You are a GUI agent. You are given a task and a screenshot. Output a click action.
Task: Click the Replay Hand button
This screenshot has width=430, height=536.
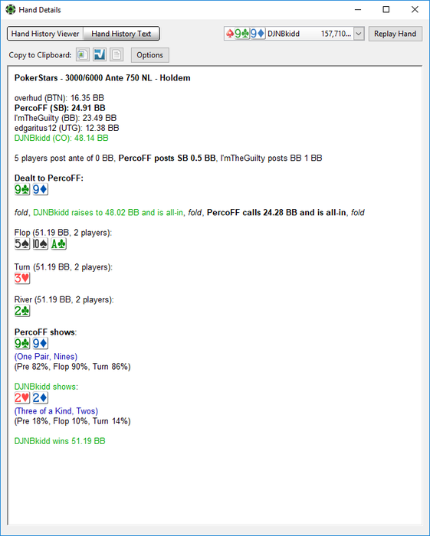tap(395, 34)
